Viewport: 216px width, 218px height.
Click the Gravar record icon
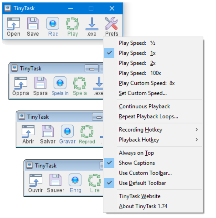(67, 131)
